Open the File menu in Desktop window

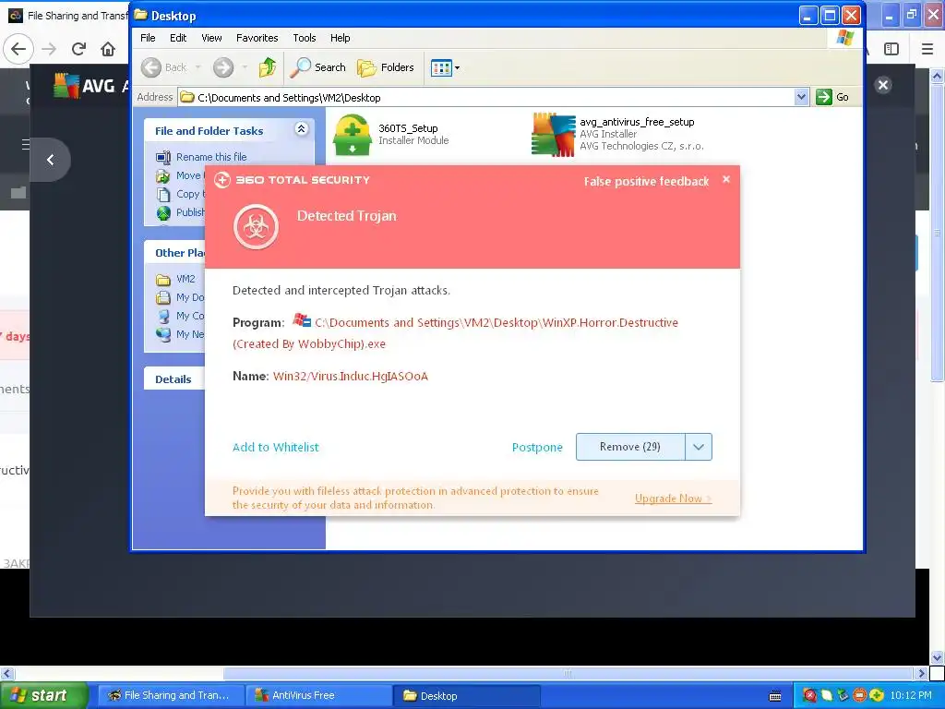pyautogui.click(x=148, y=38)
